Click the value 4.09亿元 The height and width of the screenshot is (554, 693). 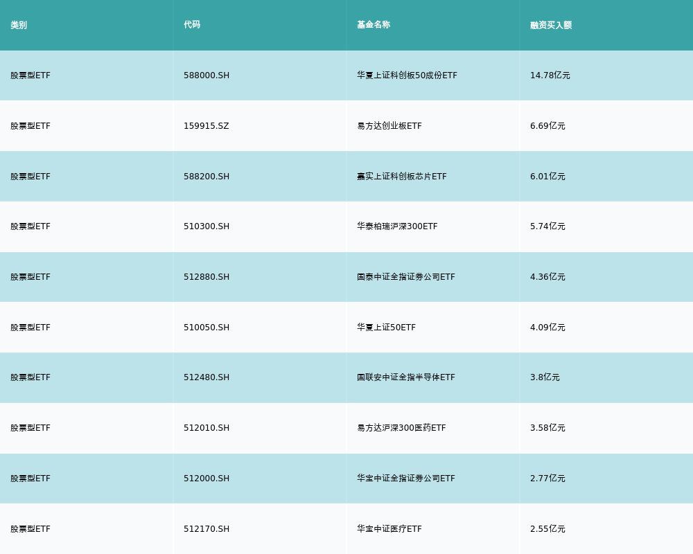547,328
